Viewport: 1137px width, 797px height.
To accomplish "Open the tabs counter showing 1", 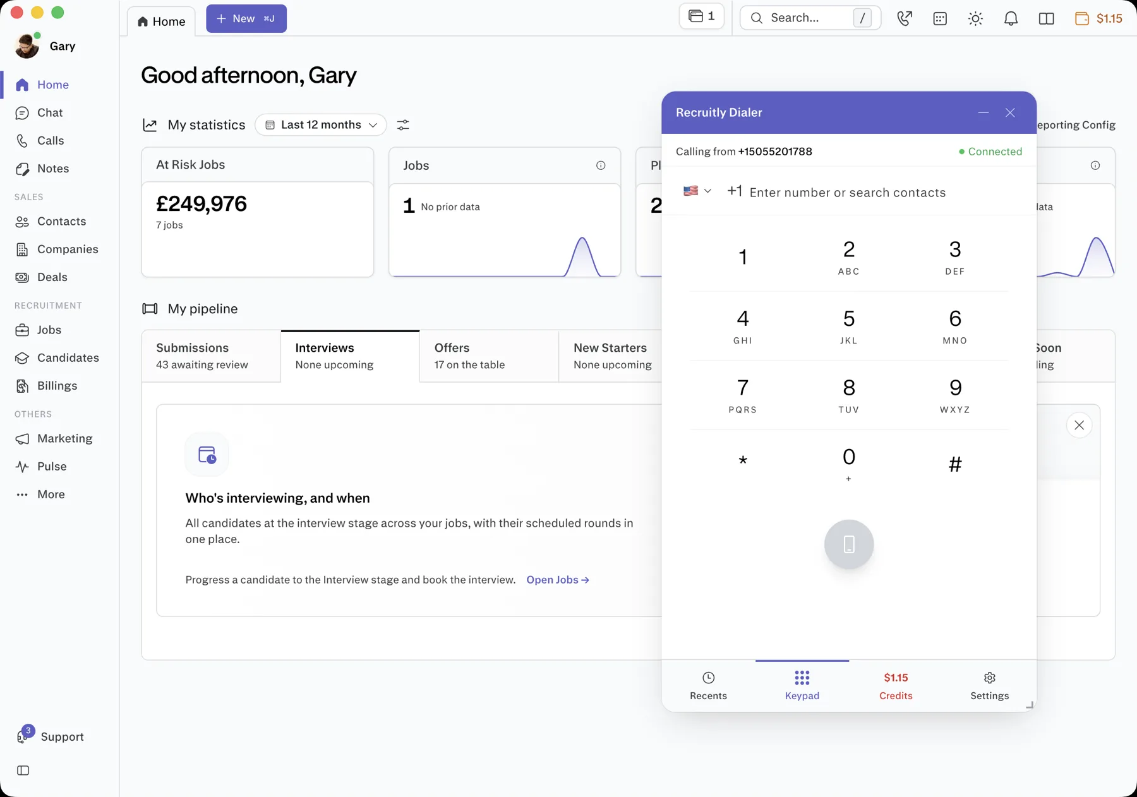I will pos(702,16).
